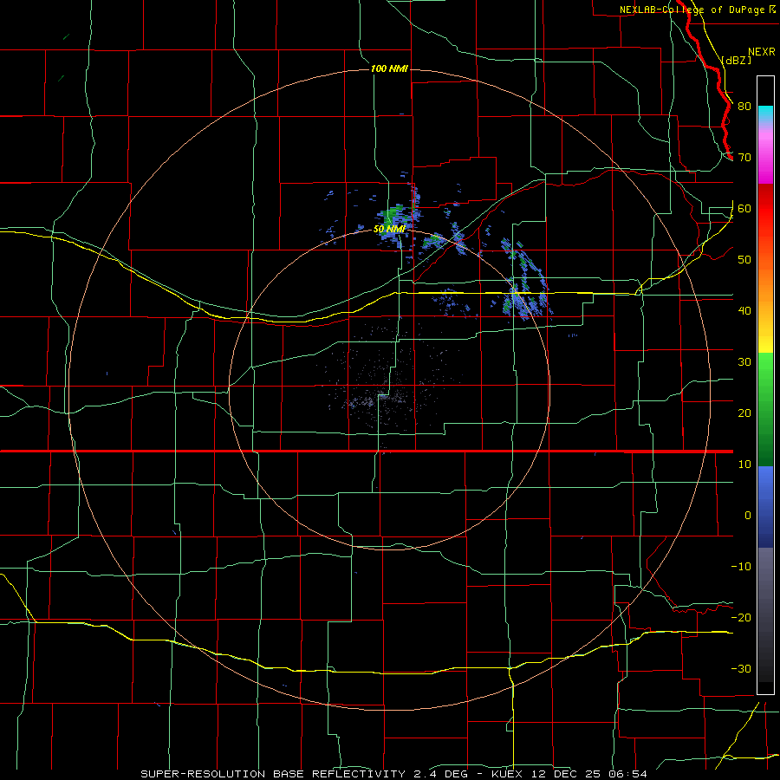
Task: Click the 50 value on dBZ scale
Action: click(x=744, y=260)
